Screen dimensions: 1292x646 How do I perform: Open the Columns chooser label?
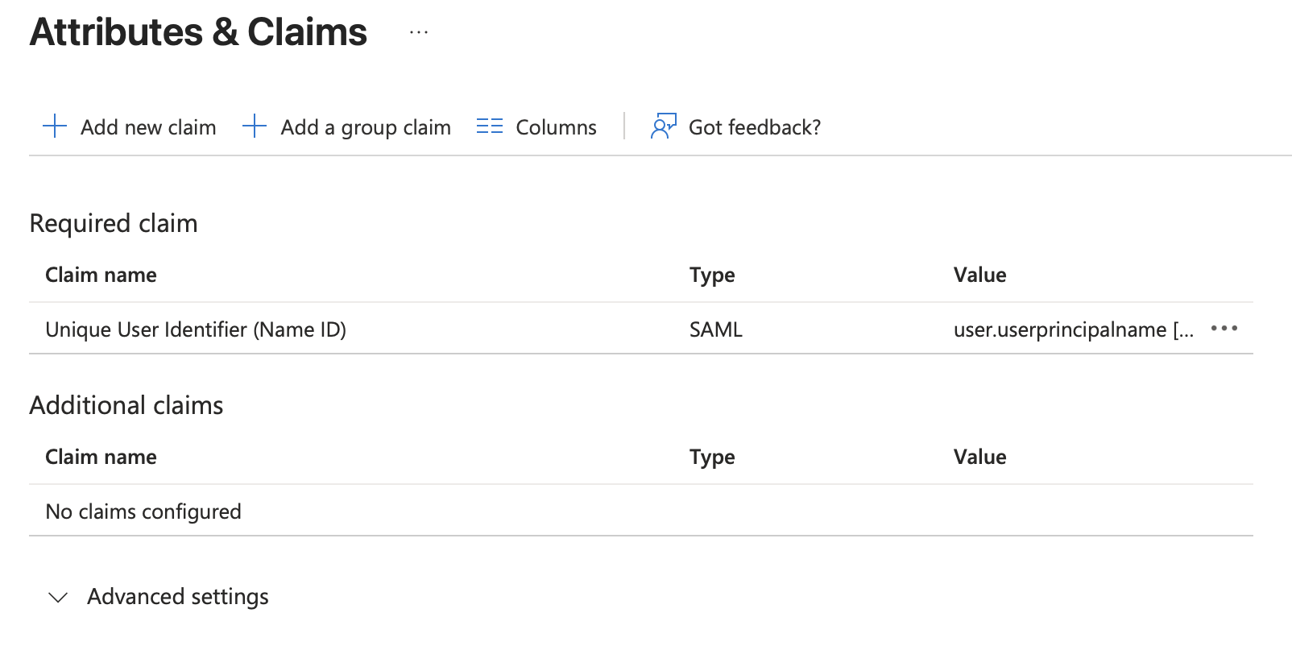[x=556, y=127]
